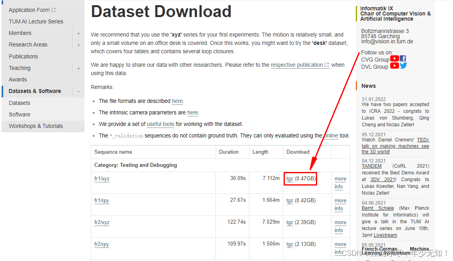Download fr2/rpy tgz (2.13GB)
Viewport: 453px width, 261px height.
tap(290, 244)
